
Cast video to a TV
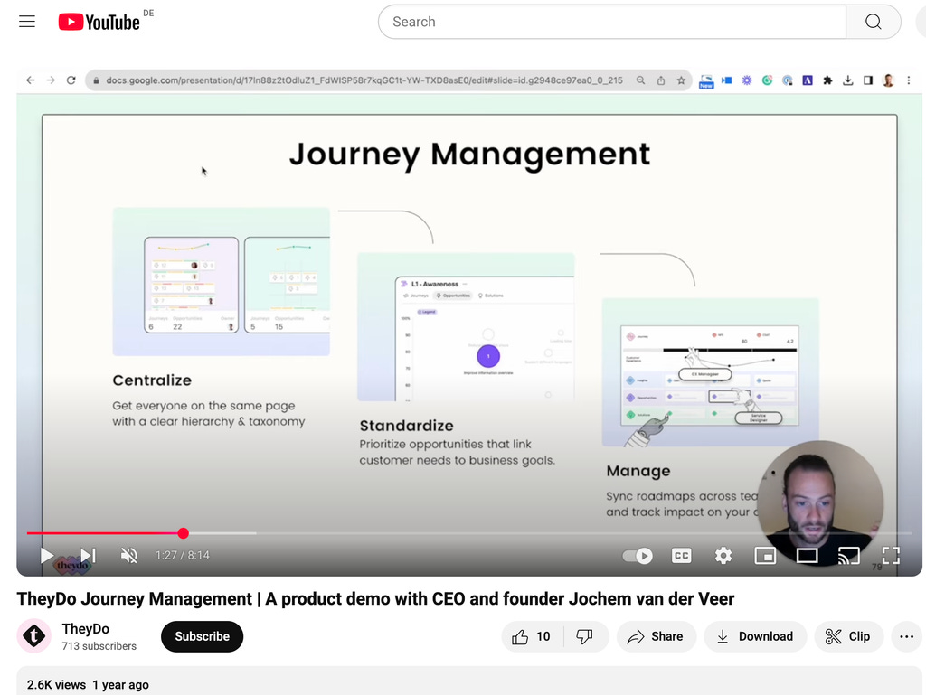(x=848, y=556)
